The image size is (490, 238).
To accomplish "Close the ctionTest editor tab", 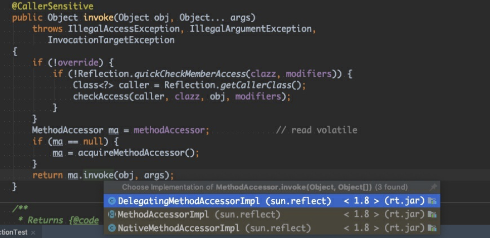I will click(x=33, y=232).
